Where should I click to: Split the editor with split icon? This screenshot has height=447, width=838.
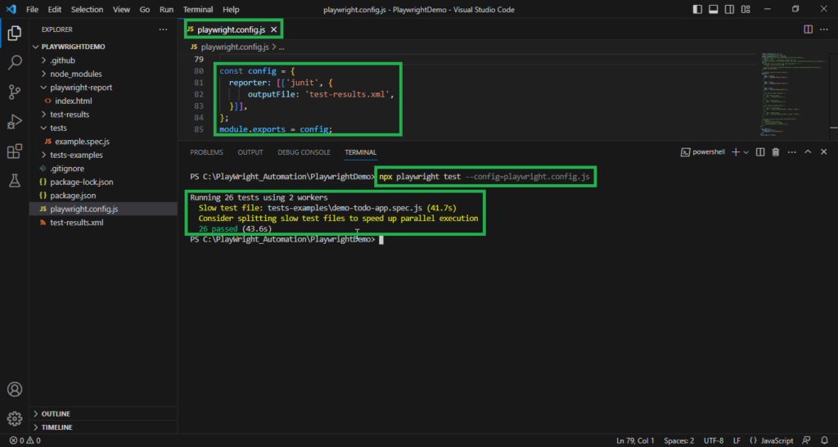808,29
